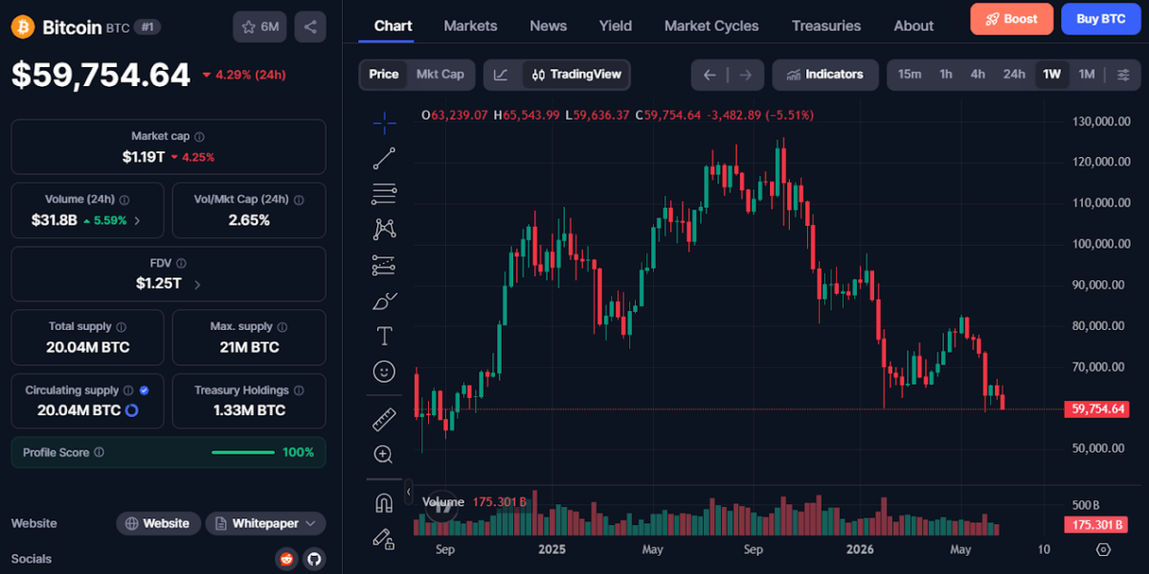
Task: Click the $1.19T market cap value
Action: point(143,157)
